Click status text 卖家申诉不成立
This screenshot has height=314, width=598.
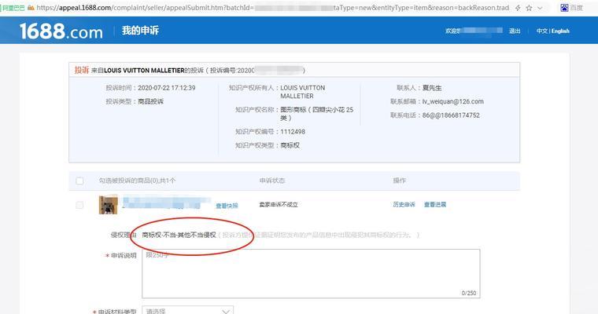[279, 205]
